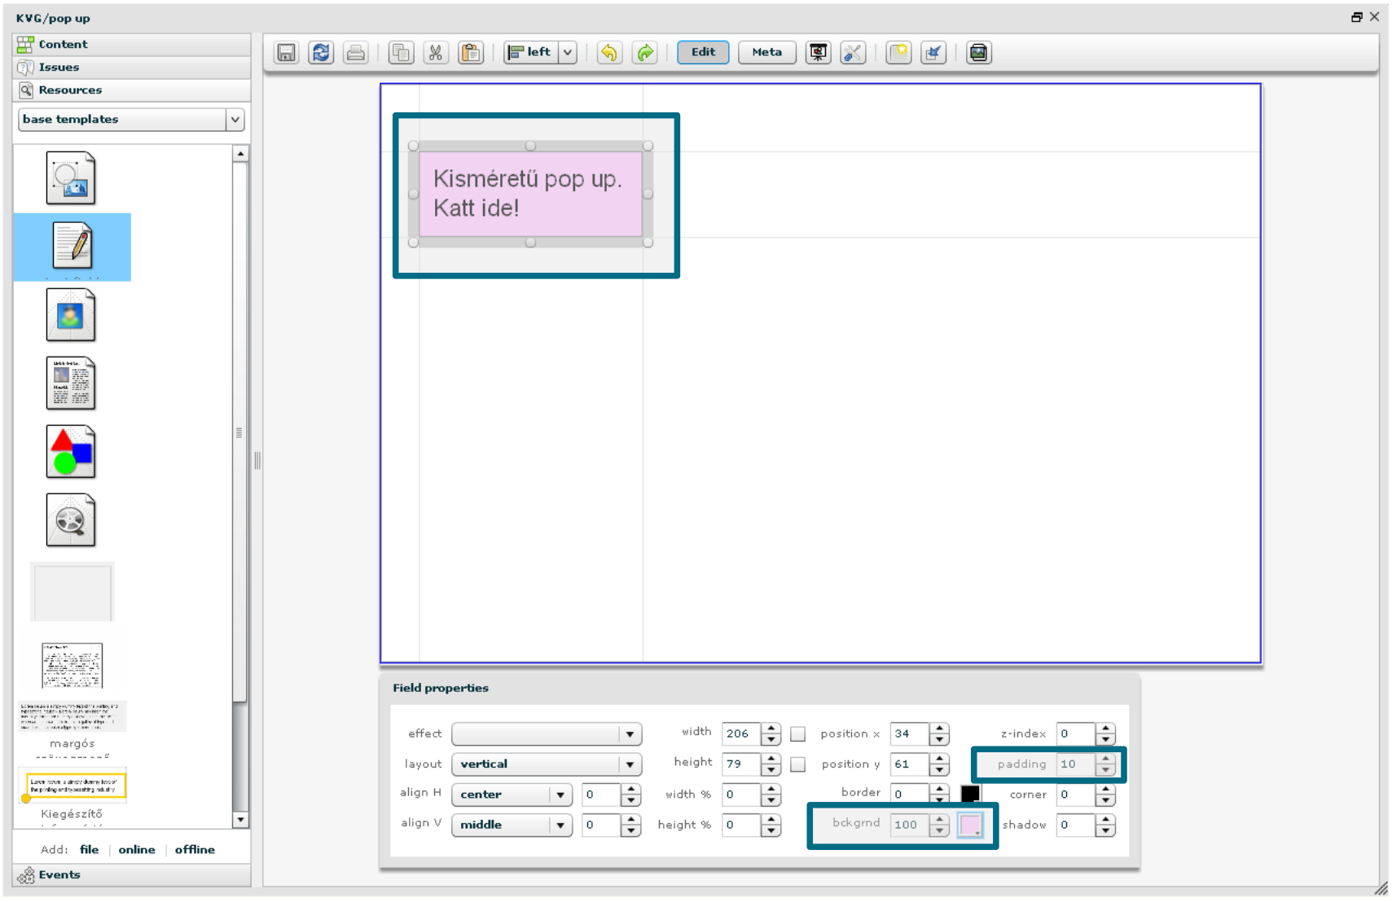The image size is (1392, 902).
Task: Click the Refresh toolbar icon
Action: 321,53
